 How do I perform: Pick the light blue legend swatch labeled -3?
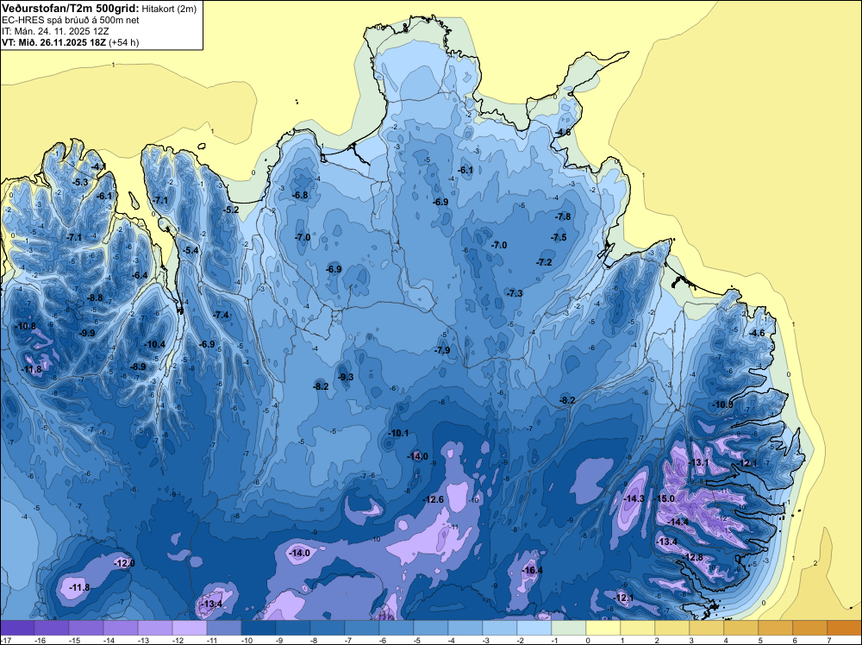coord(500,628)
